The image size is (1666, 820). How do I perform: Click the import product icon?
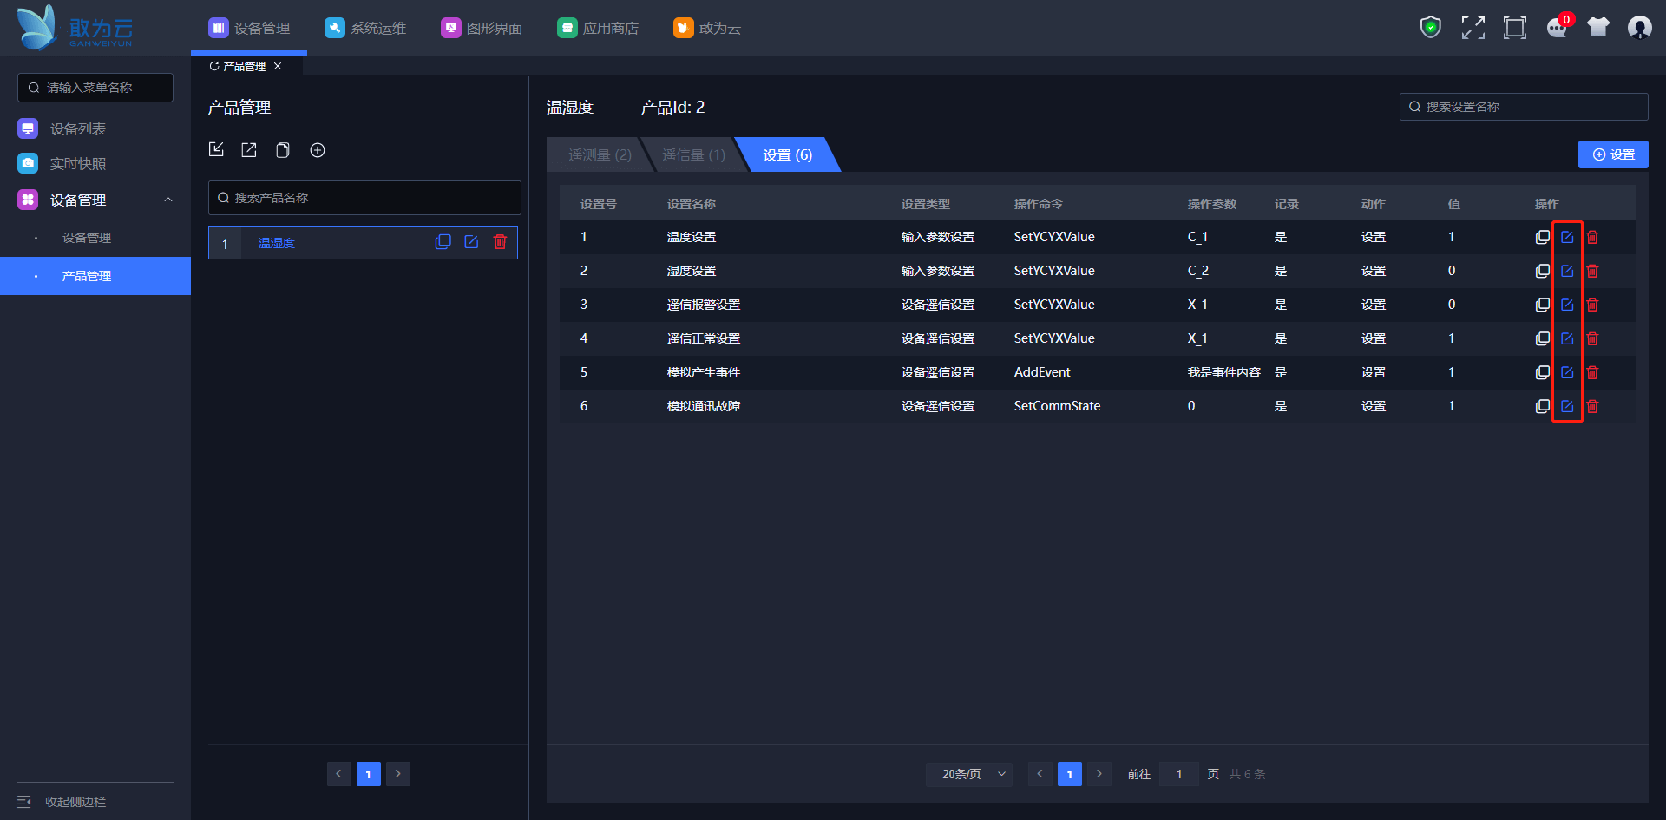click(216, 150)
